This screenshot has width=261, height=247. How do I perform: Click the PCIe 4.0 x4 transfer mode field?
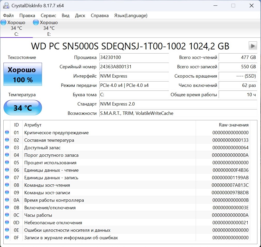click(x=134, y=85)
